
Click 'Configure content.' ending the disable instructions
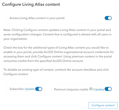click(x=16, y=74)
